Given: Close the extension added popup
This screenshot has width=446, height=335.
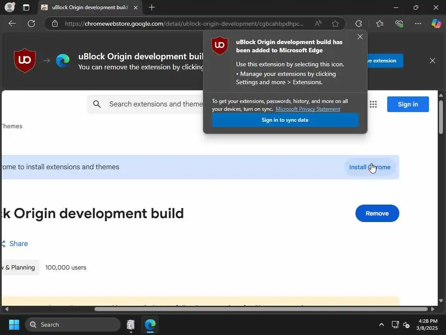Looking at the screenshot, I should click(x=360, y=37).
